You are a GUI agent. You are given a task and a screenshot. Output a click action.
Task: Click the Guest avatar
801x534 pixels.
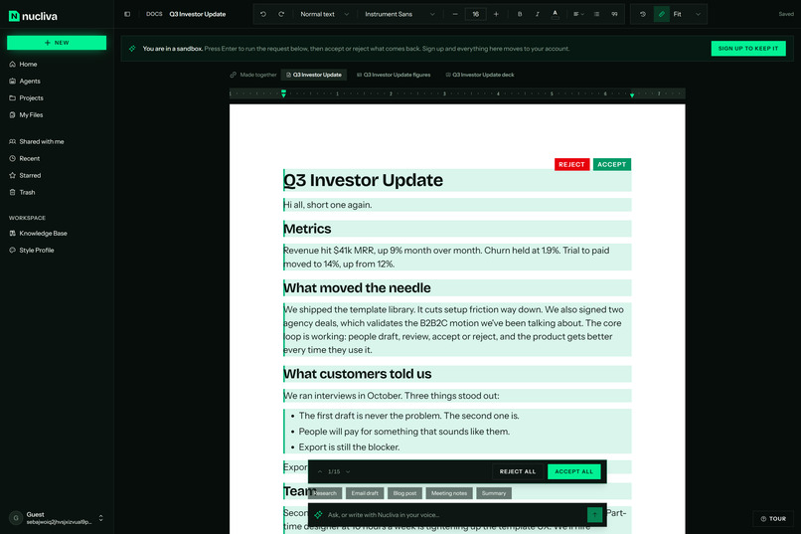tap(16, 518)
